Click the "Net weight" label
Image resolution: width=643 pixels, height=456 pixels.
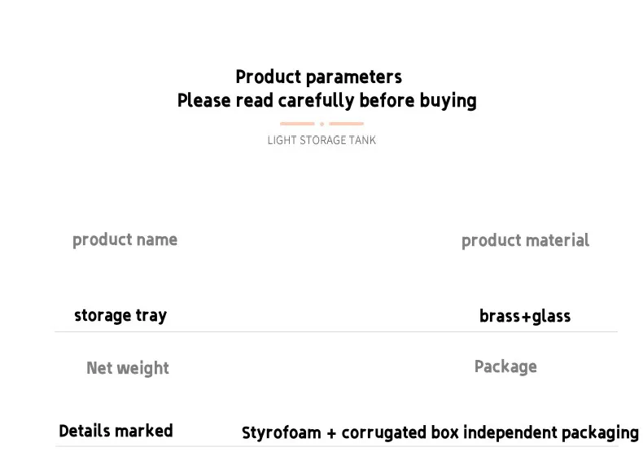(x=128, y=368)
